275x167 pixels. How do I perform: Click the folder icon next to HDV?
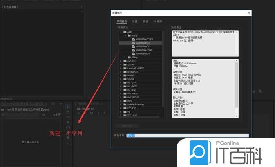tap(125, 101)
